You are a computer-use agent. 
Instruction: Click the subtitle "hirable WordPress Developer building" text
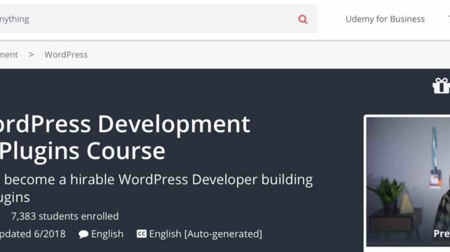coord(191,179)
